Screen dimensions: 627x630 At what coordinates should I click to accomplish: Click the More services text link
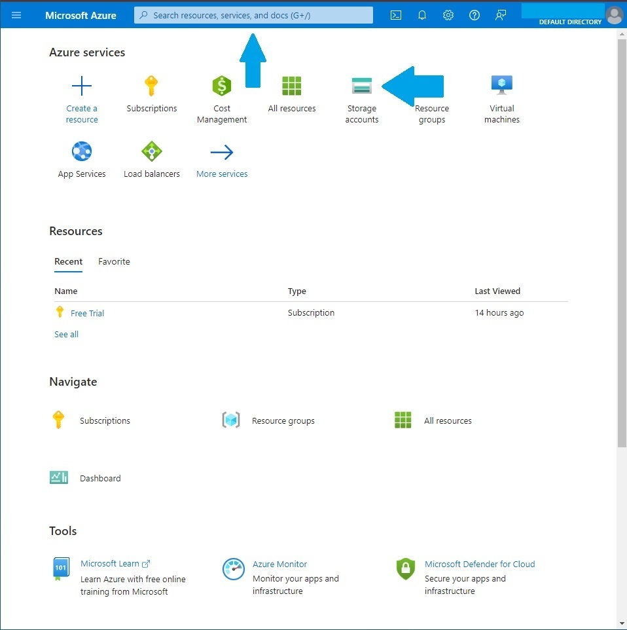click(x=222, y=174)
